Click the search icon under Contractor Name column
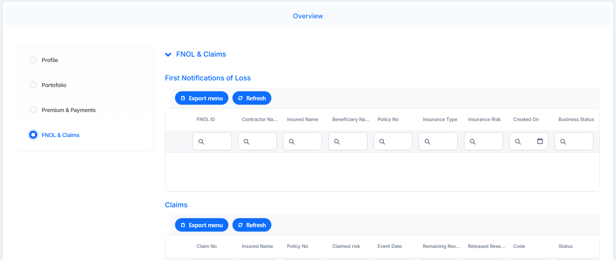The height and width of the screenshot is (260, 616). pos(247,142)
